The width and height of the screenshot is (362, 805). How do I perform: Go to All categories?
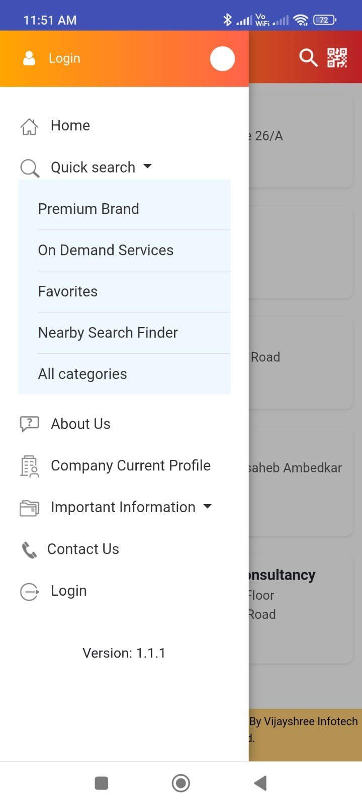click(82, 374)
